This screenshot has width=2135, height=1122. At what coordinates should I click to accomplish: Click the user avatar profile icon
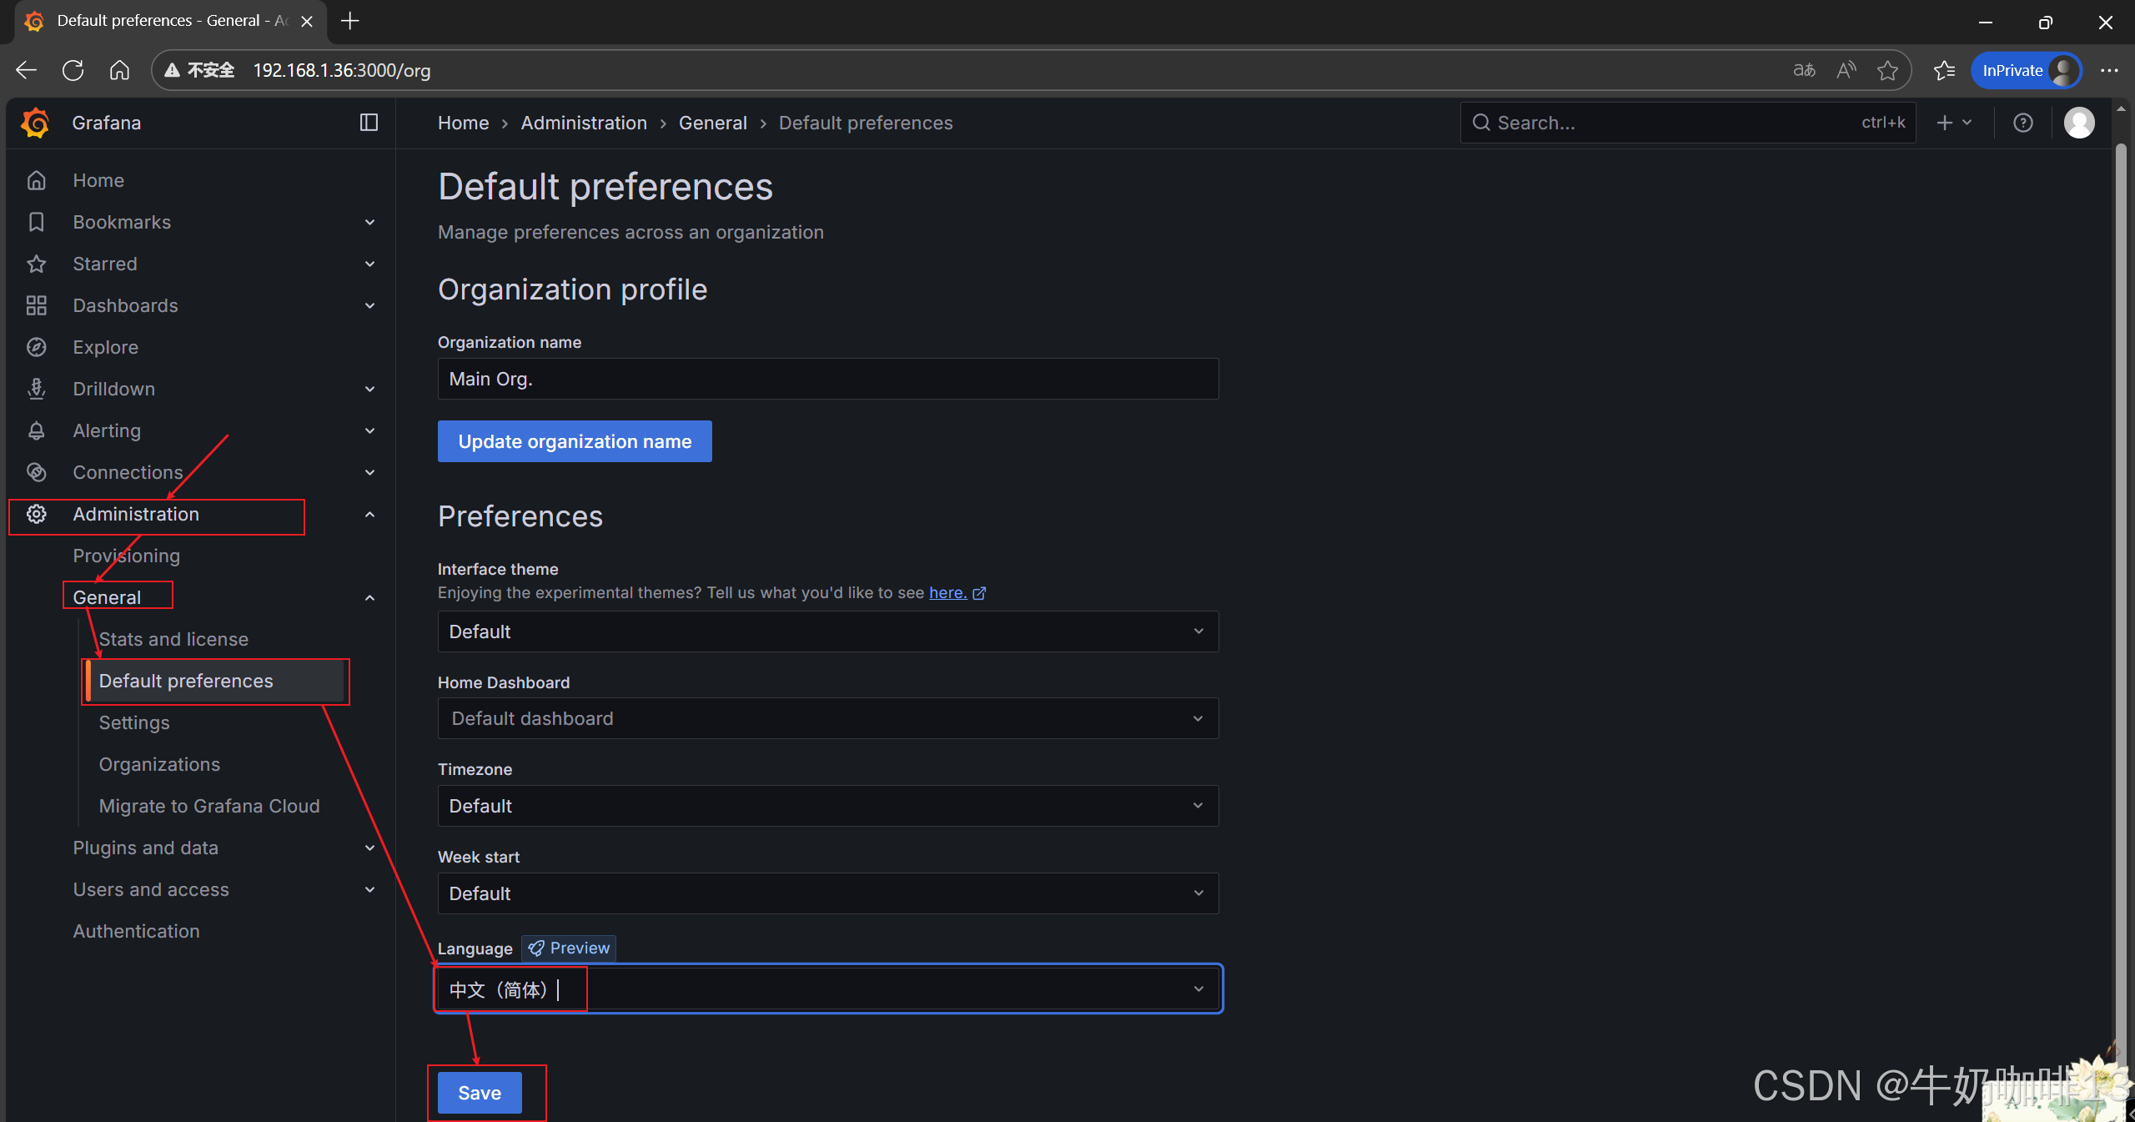(x=2078, y=123)
